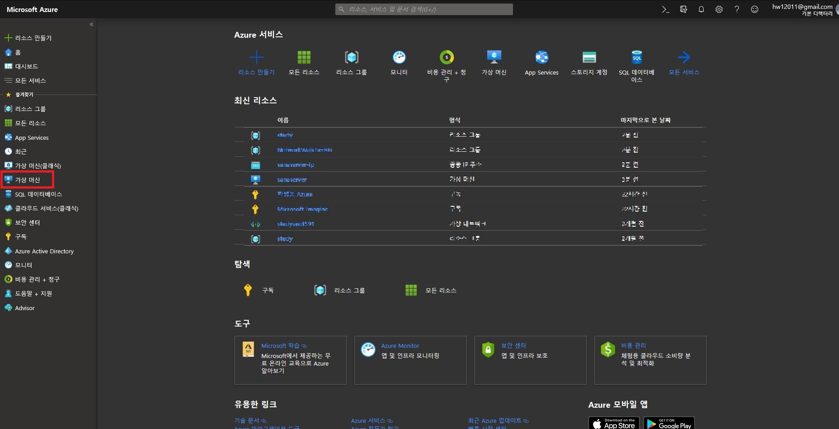Screen dimensions: 839x429
Task: Click the 이름 column header
Action: (283, 120)
